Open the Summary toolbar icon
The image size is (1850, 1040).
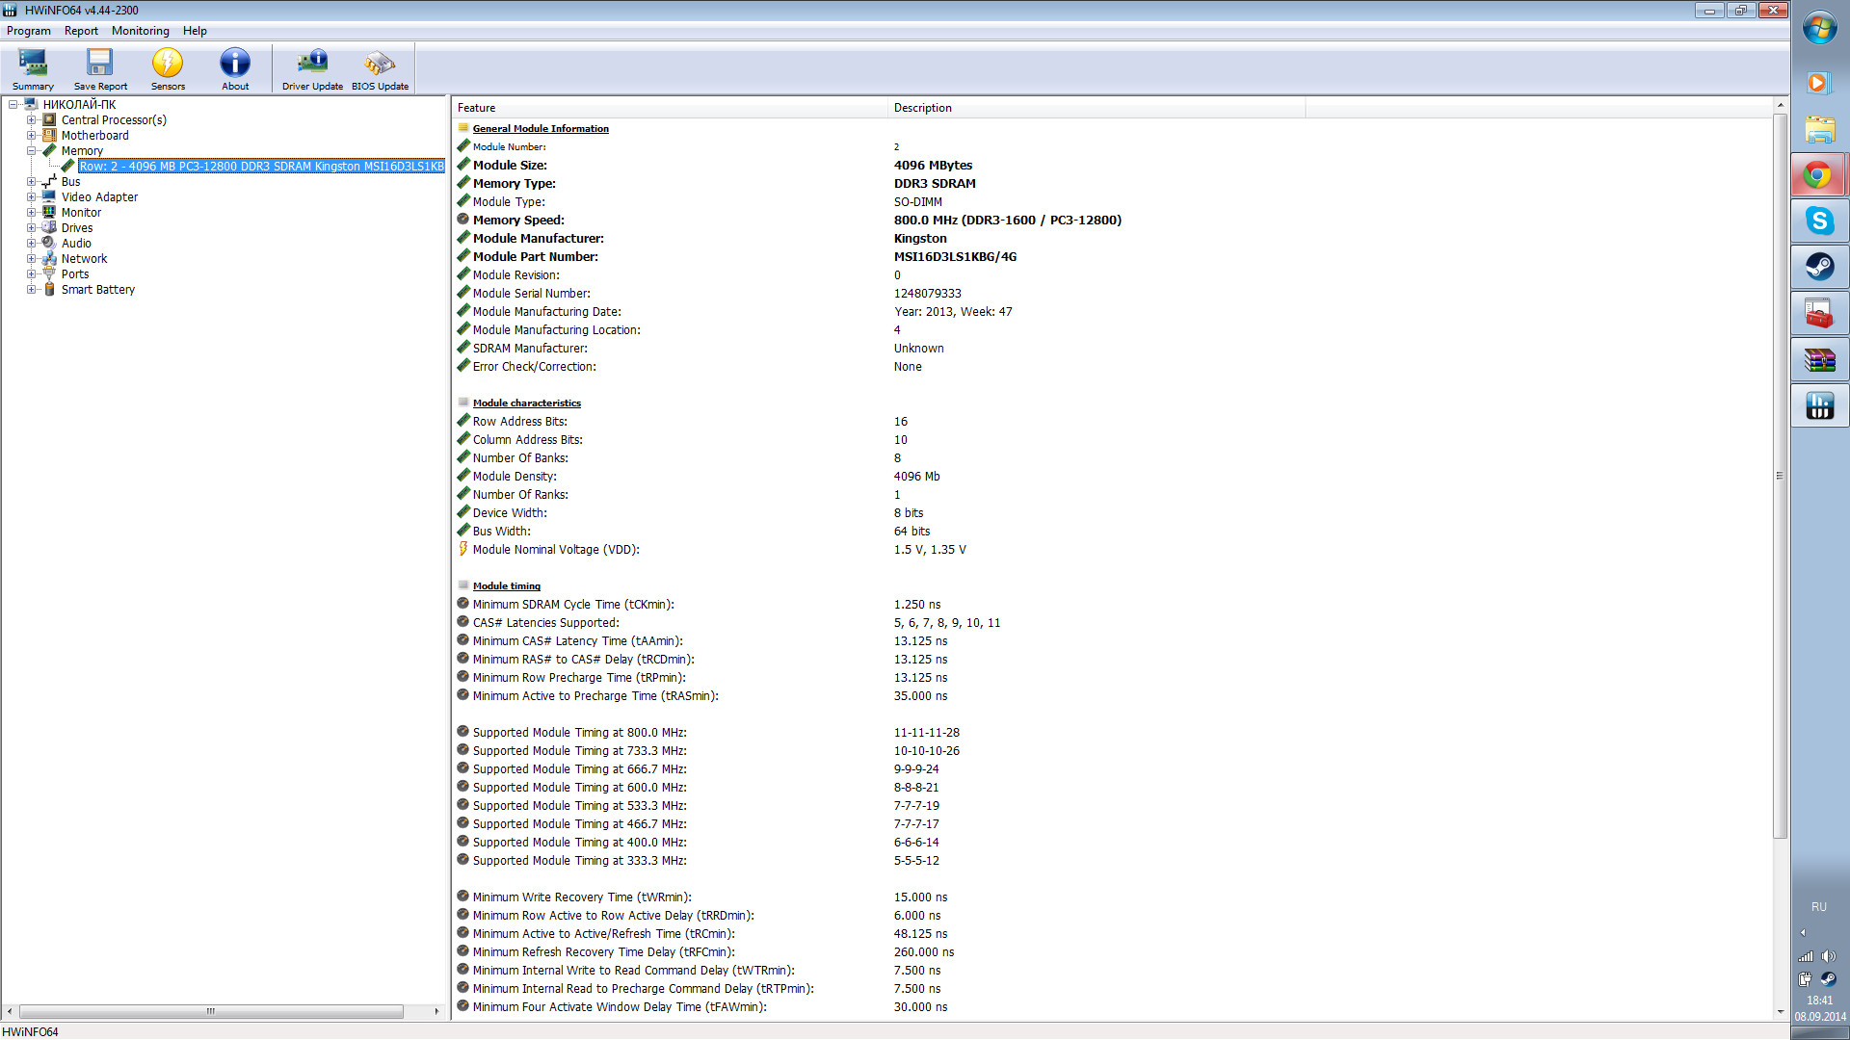pos(33,68)
